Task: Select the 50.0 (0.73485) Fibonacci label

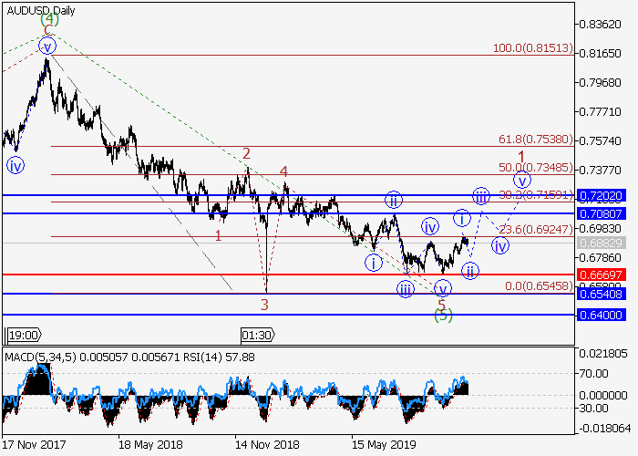Action: (x=534, y=168)
